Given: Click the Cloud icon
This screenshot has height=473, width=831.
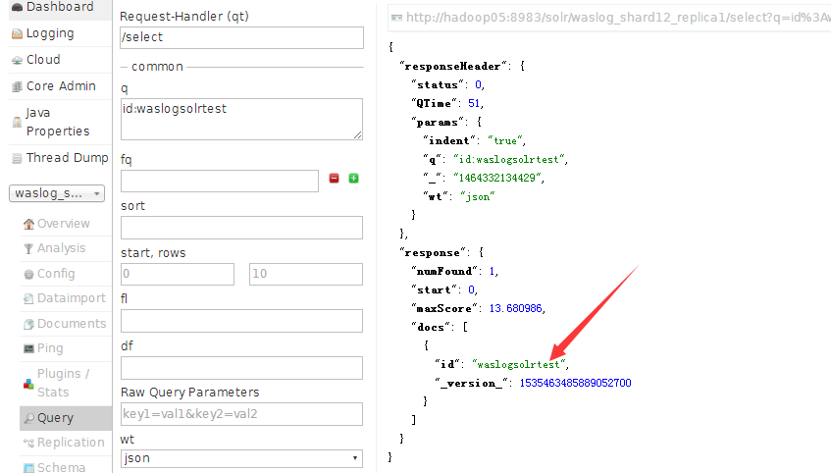Looking at the screenshot, I should click(x=17, y=61).
